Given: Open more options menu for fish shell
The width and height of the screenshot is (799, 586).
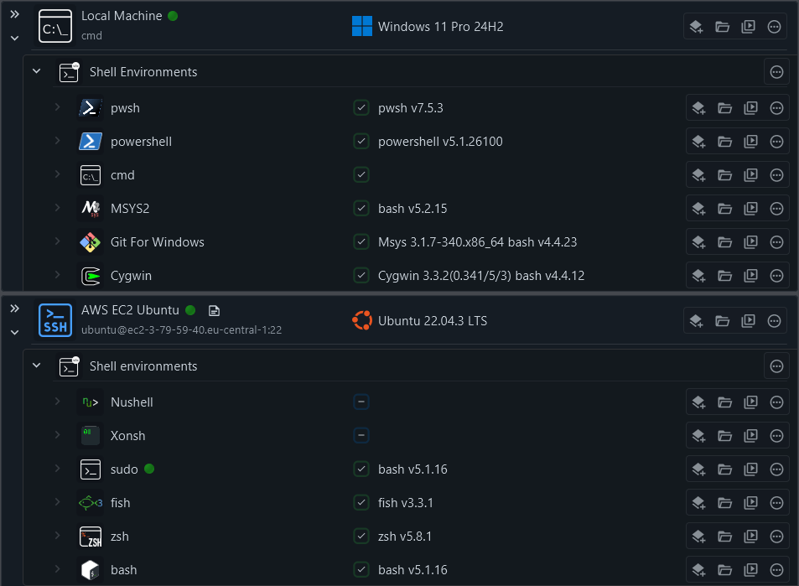Looking at the screenshot, I should pyautogui.click(x=776, y=503).
